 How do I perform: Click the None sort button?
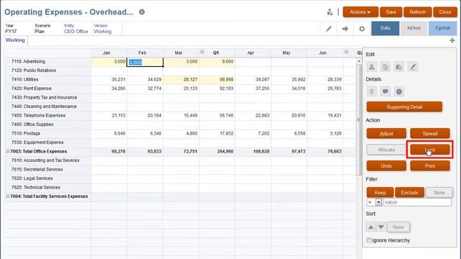tap(398, 227)
